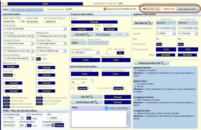Open App Taken By pencil editor

pos(150,23)
